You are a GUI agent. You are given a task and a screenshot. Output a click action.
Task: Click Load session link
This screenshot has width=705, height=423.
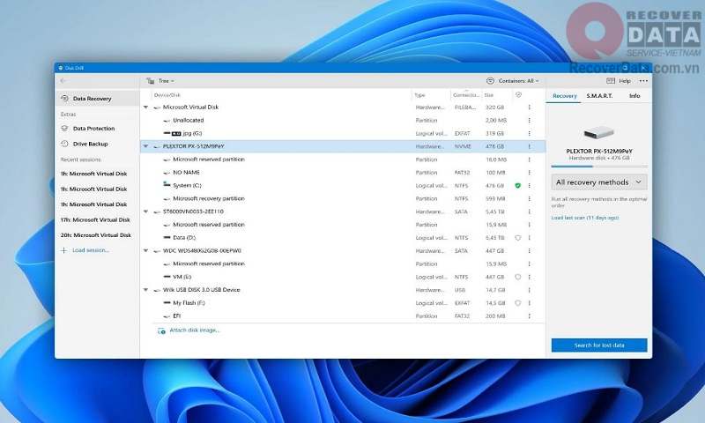[85, 250]
